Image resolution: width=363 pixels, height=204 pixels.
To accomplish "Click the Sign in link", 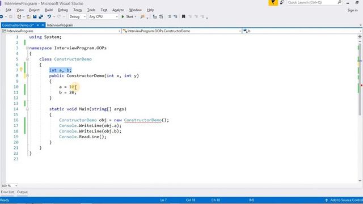I will point(353,10).
